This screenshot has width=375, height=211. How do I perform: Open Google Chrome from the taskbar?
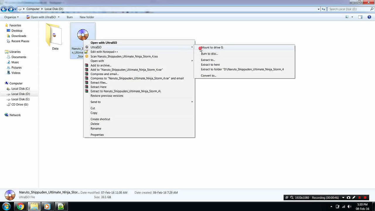coord(21,207)
